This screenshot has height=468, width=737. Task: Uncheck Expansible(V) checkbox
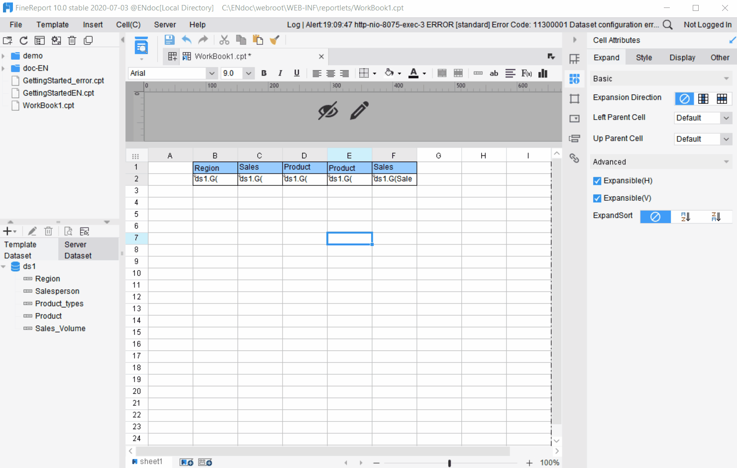pos(597,198)
